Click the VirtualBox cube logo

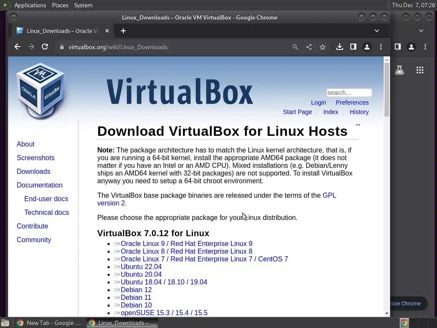41,91
